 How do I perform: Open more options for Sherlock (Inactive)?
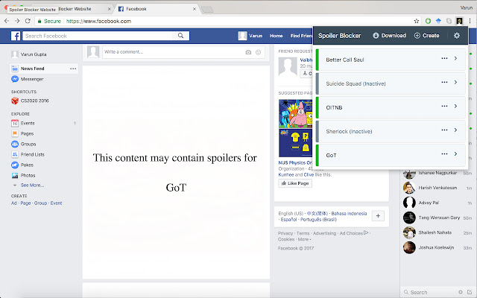444,130
